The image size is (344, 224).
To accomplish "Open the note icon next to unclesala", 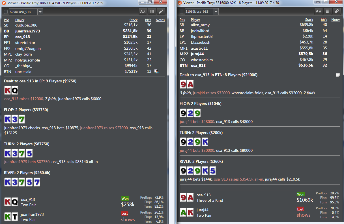I will pyautogui.click(x=156, y=71).
